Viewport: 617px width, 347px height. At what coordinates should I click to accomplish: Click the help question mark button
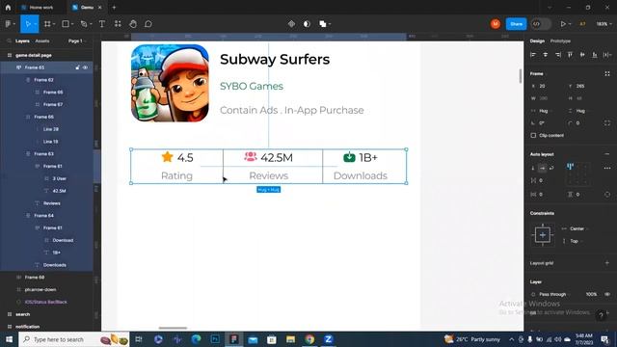[601, 315]
